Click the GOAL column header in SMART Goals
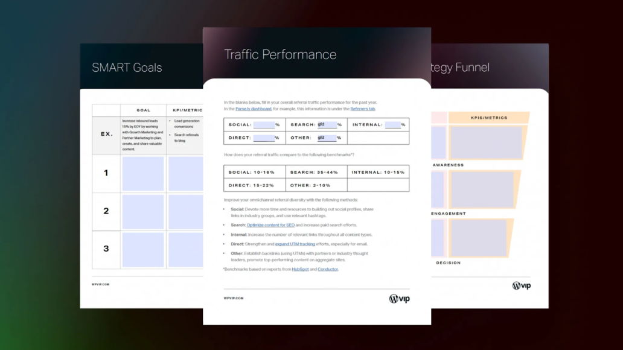 click(144, 110)
